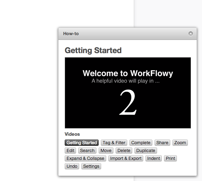Click the Getting Started heading
The image size is (202, 181).
coord(93,50)
